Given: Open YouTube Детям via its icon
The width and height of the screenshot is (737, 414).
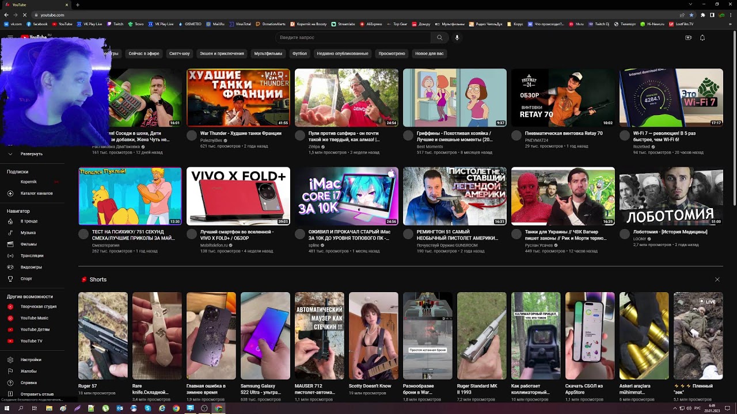Looking at the screenshot, I should pyautogui.click(x=10, y=329).
